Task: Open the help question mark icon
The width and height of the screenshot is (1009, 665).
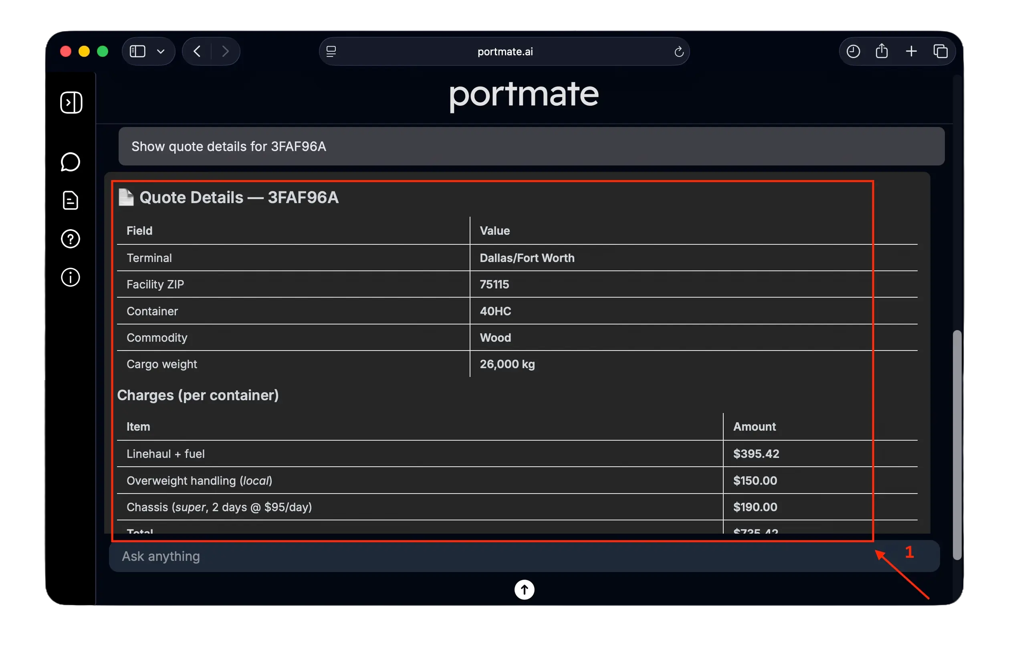Action: [71, 239]
